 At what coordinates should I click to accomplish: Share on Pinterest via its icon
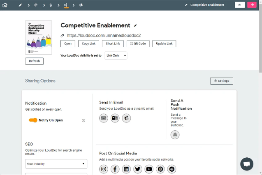click(x=160, y=169)
